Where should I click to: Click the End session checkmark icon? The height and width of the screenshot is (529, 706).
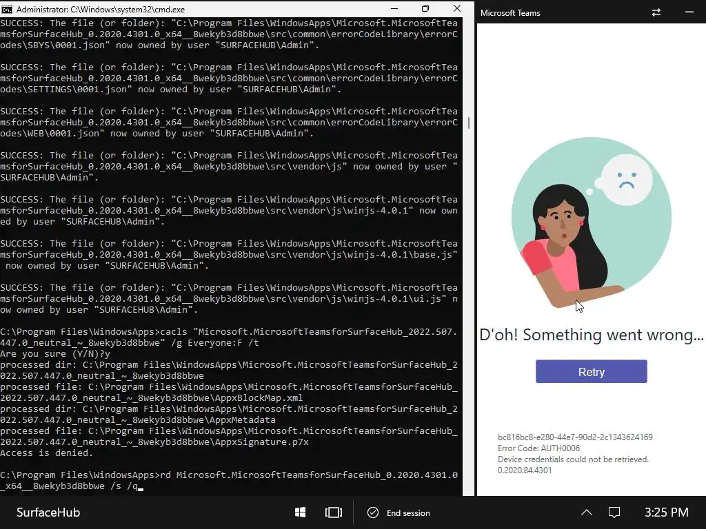pos(373,512)
